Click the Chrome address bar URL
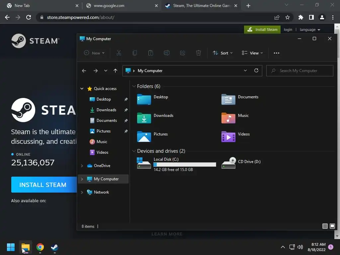 81,17
